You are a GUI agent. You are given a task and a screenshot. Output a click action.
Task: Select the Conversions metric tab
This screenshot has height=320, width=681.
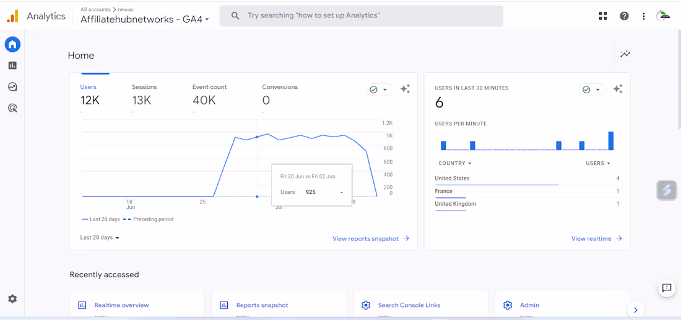click(x=280, y=95)
